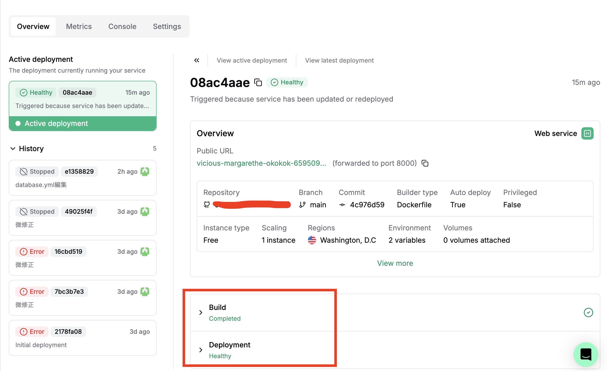
Task: Click the copy public URL icon
Action: [x=425, y=163]
